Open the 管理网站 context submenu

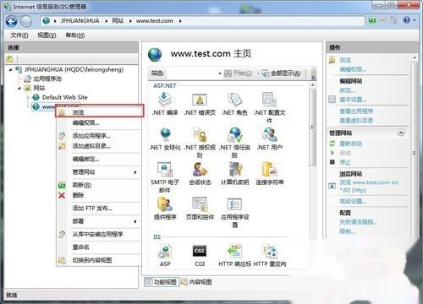(99, 172)
